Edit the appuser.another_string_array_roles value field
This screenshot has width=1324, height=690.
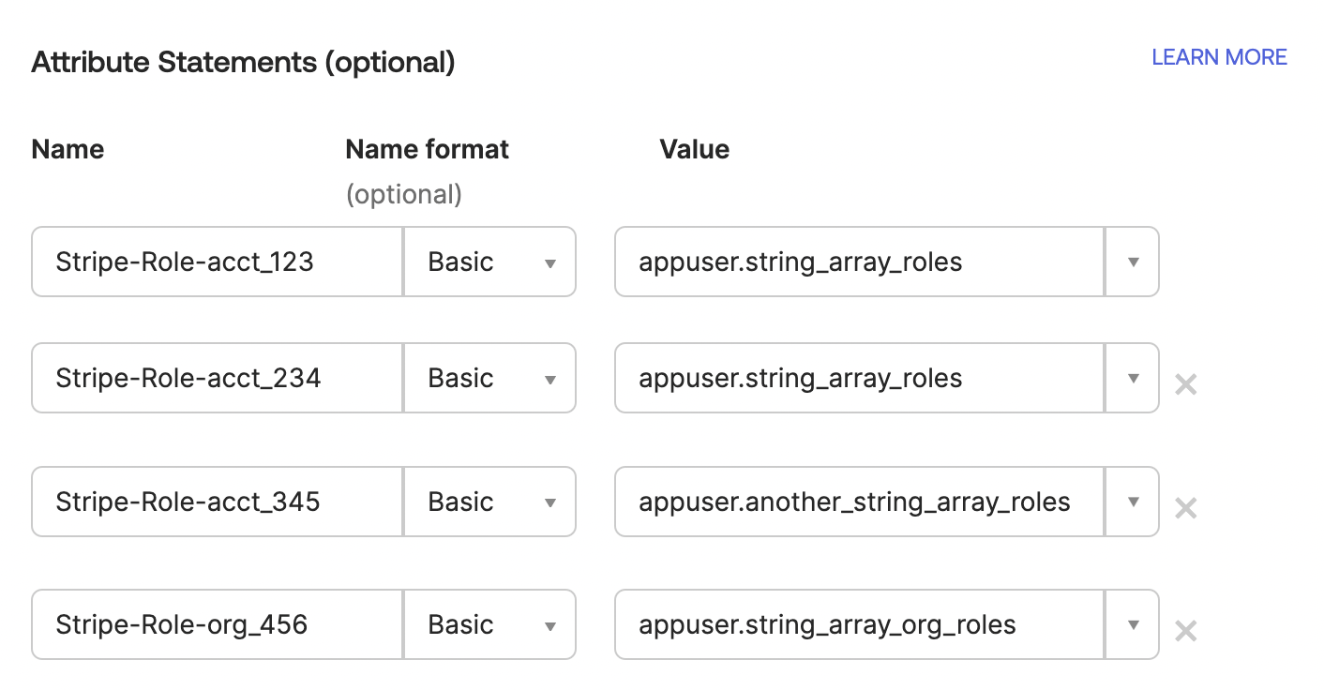tap(860, 502)
